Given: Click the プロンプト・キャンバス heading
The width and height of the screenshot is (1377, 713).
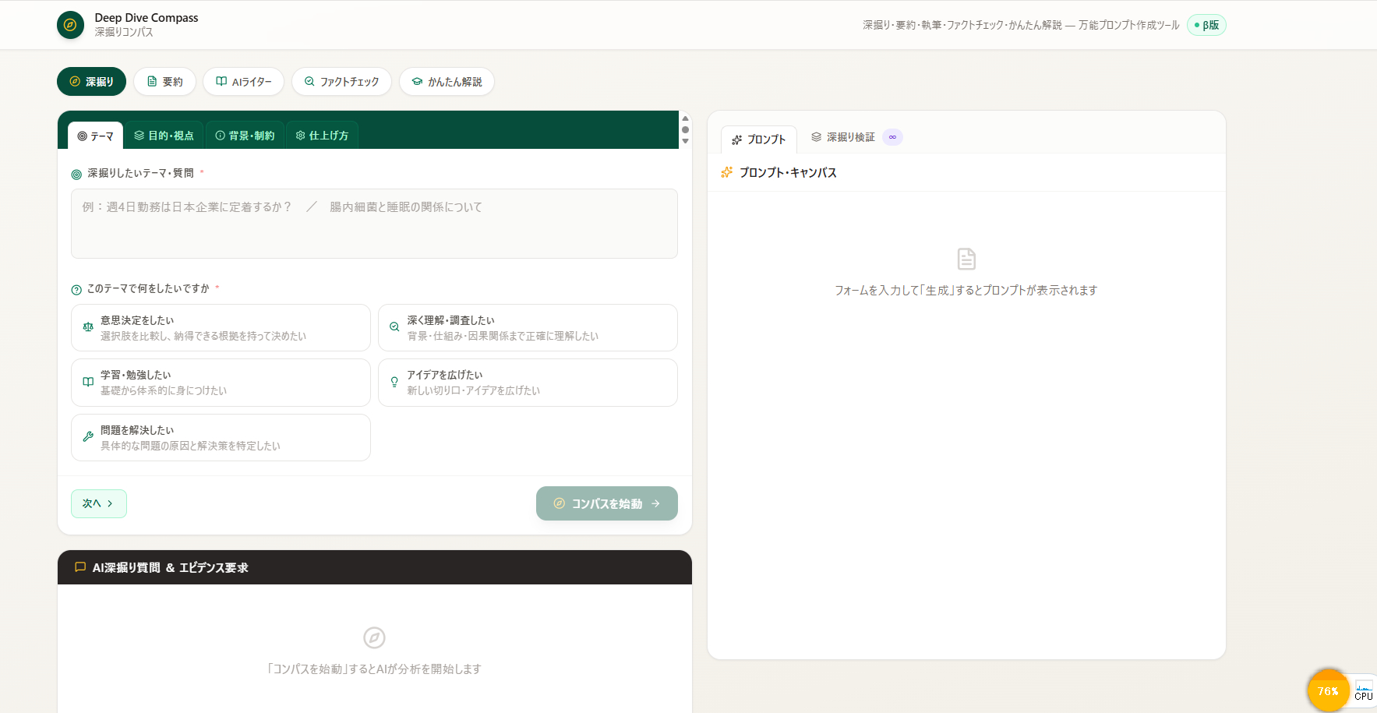Looking at the screenshot, I should point(788,172).
